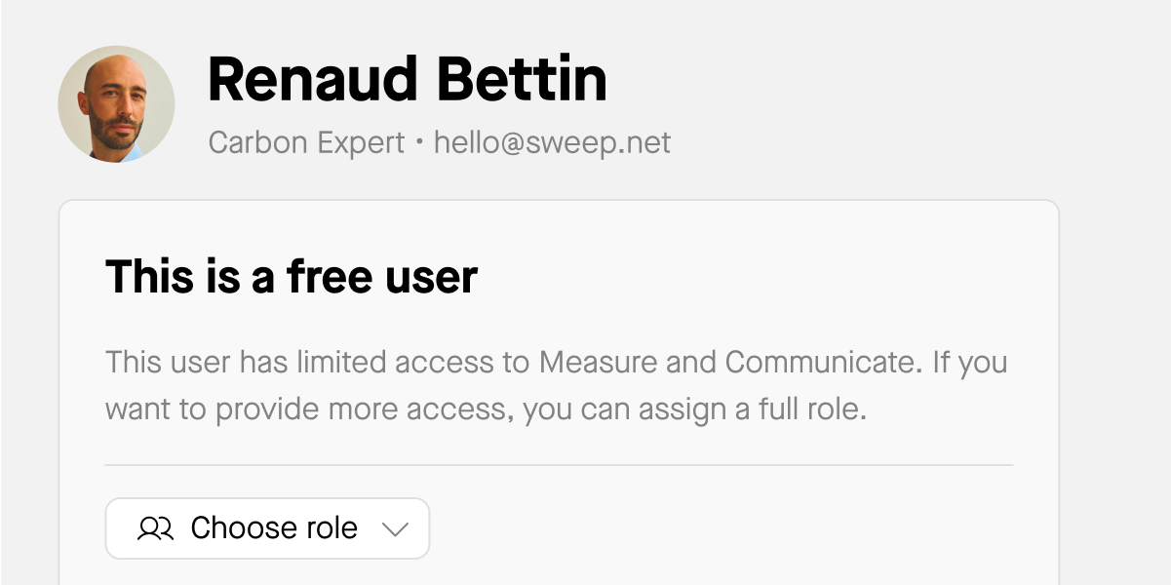The image size is (1171, 585).
Task: Click the hello@sweep.net email address
Action: coord(552,142)
